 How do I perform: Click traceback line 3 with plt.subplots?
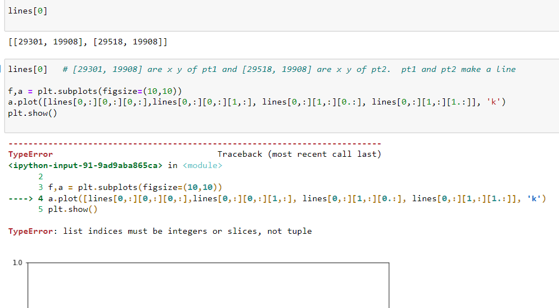[x=130, y=187]
